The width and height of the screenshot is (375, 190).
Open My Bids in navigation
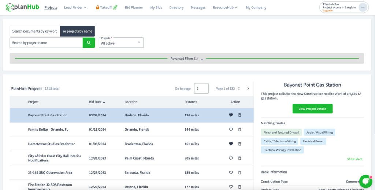click(156, 7)
